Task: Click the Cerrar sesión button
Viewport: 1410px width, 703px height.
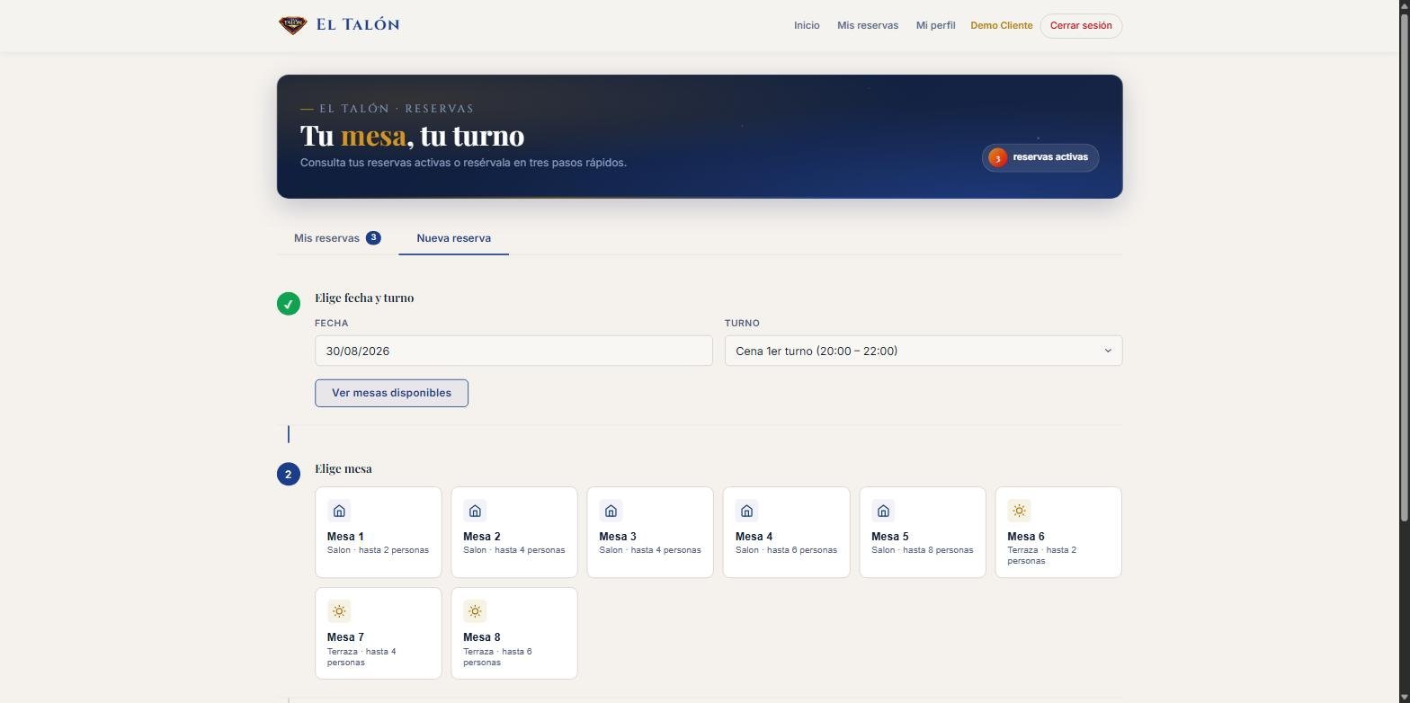Action: point(1081,25)
